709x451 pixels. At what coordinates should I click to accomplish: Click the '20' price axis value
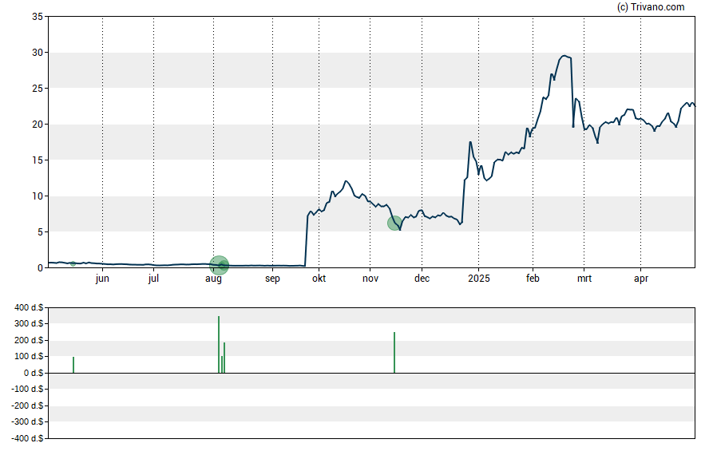point(38,125)
